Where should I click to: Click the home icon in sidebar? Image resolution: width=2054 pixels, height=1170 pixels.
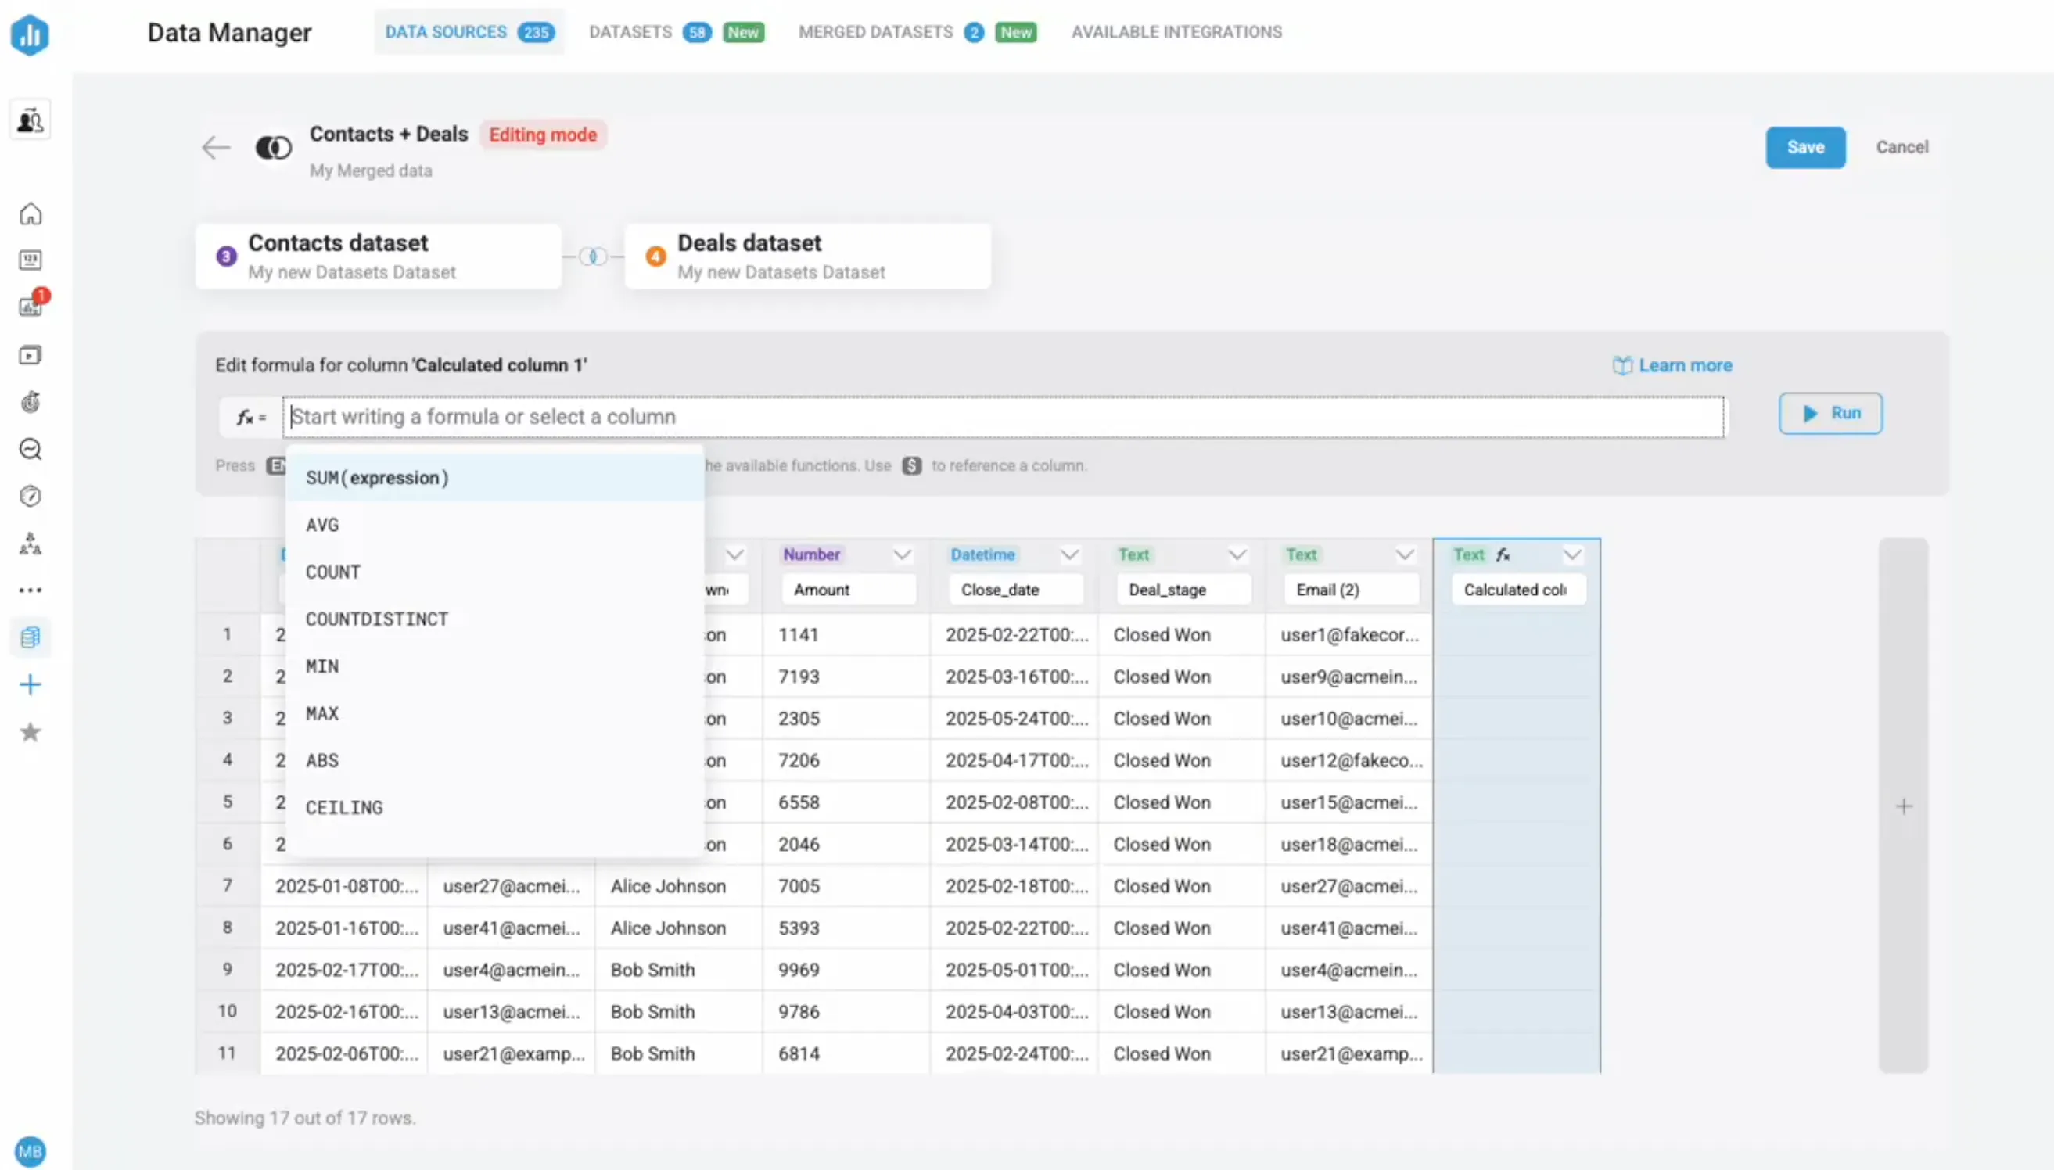[x=31, y=214]
